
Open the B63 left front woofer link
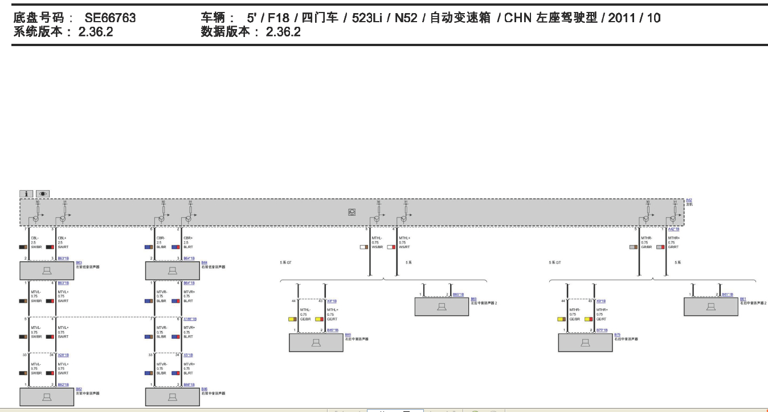(x=79, y=263)
